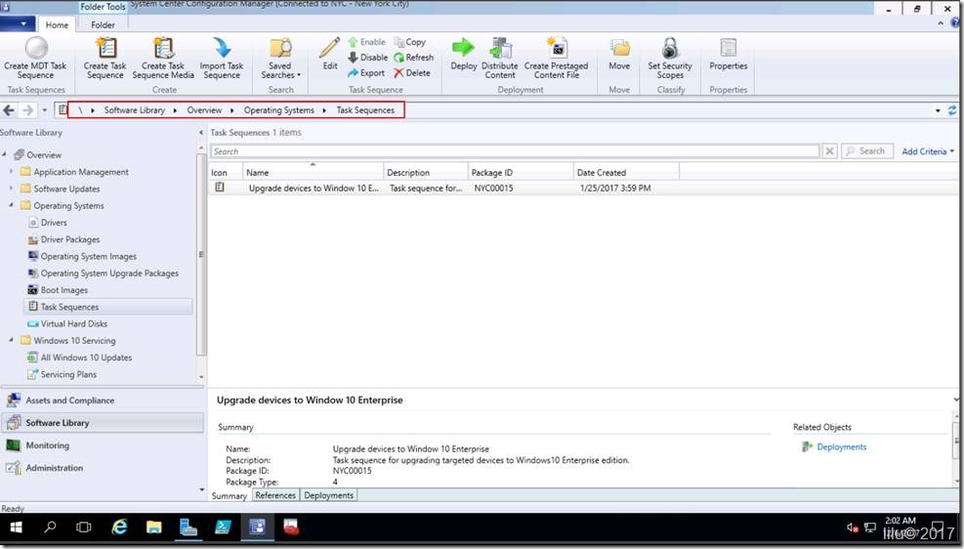
Task: Click Create Task Sequence ribbon icon
Action: (105, 48)
